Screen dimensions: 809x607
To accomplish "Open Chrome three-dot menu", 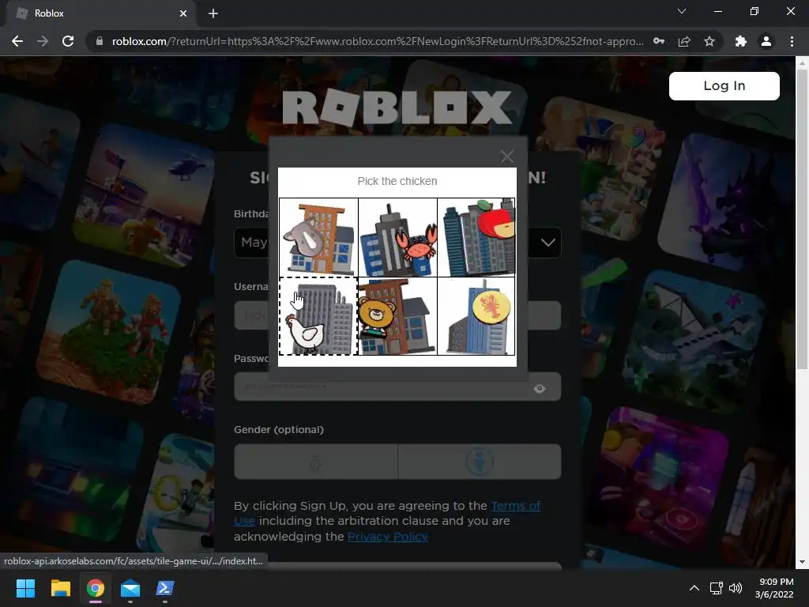I will coord(792,41).
